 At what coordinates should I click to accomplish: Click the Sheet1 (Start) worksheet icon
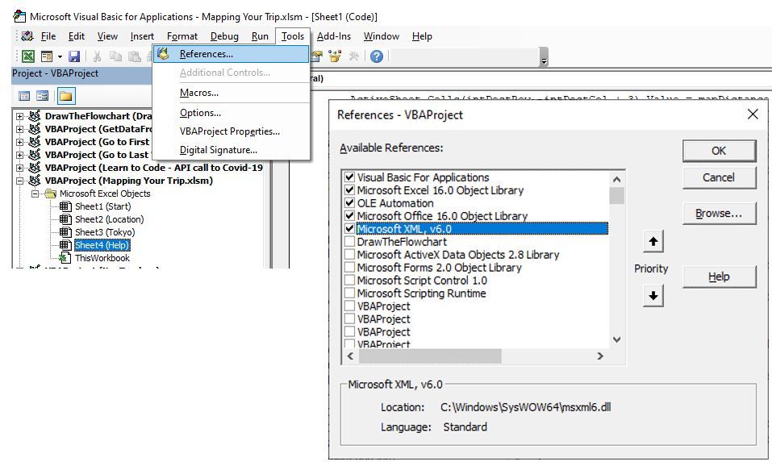(65, 206)
